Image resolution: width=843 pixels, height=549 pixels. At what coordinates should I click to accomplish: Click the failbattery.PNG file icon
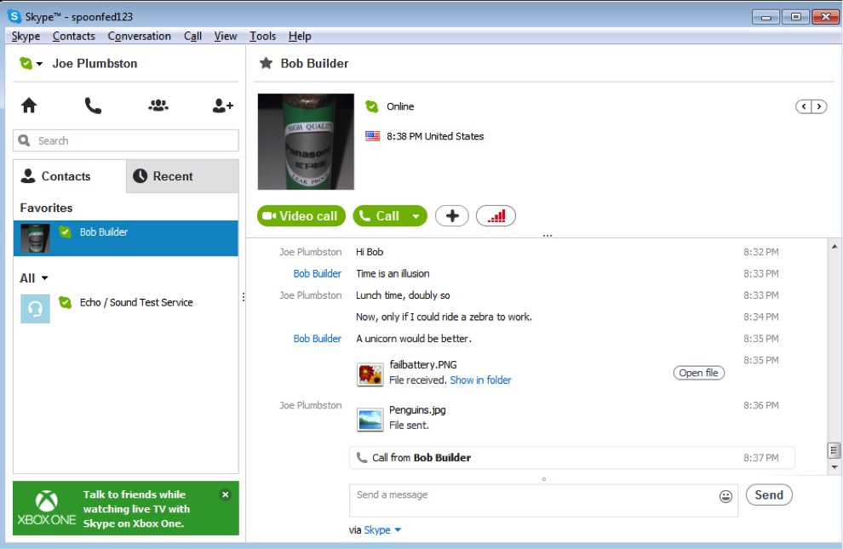coord(370,375)
